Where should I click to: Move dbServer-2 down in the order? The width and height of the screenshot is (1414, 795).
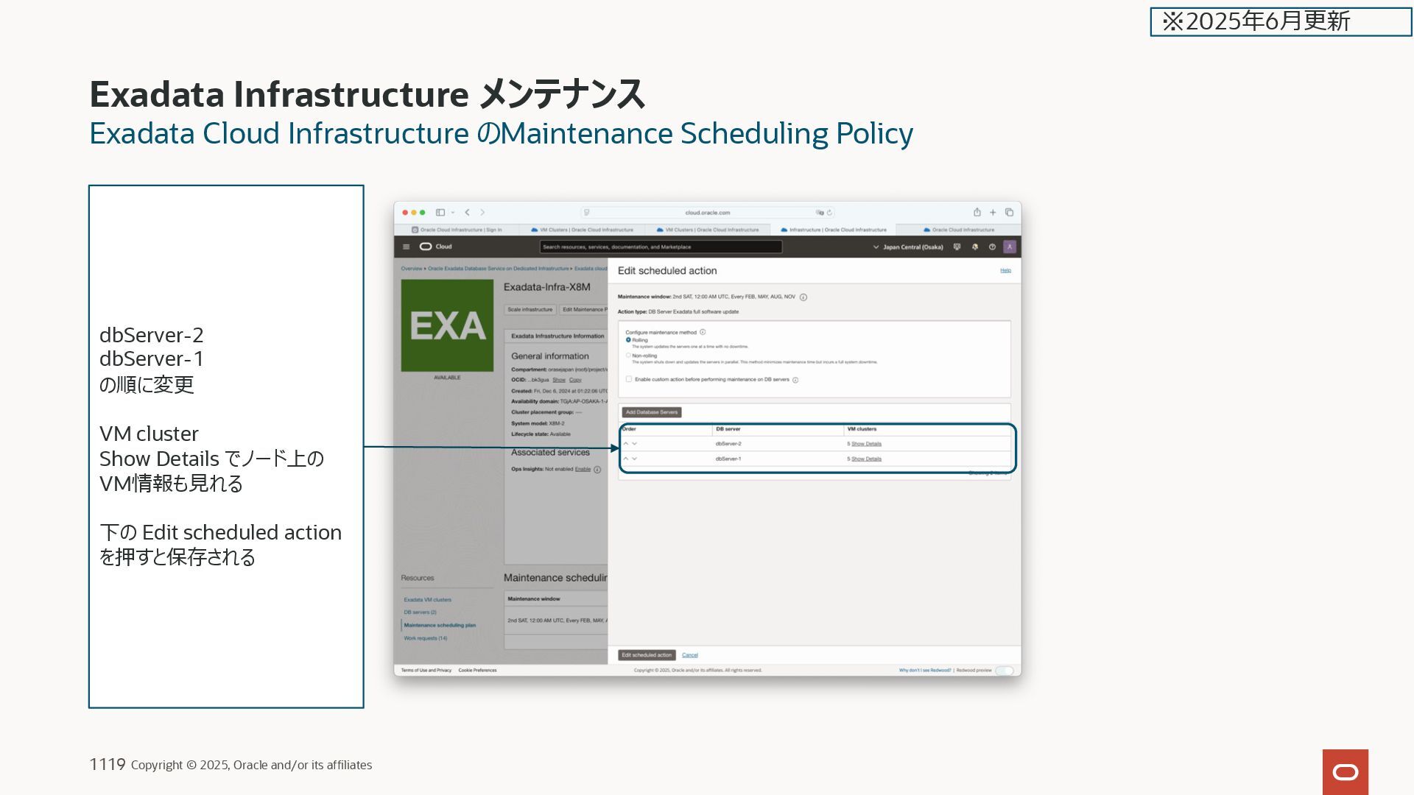[635, 444]
